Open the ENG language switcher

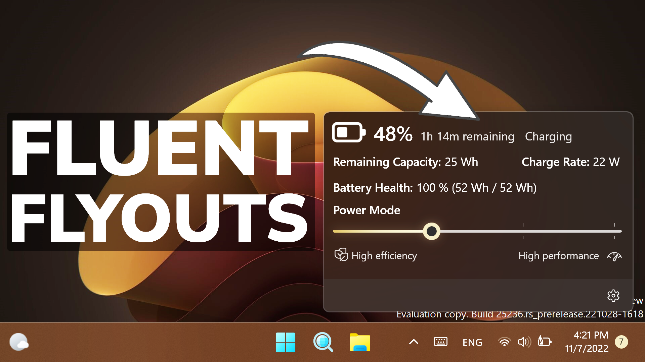point(472,342)
